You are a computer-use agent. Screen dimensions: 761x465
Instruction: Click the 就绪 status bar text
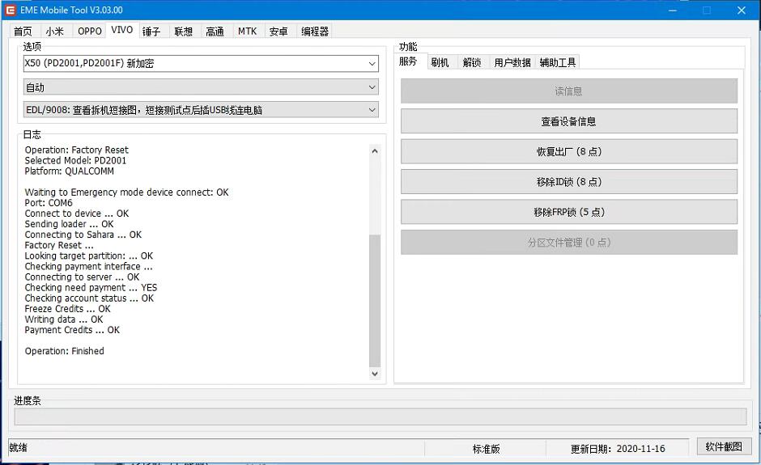point(19,447)
